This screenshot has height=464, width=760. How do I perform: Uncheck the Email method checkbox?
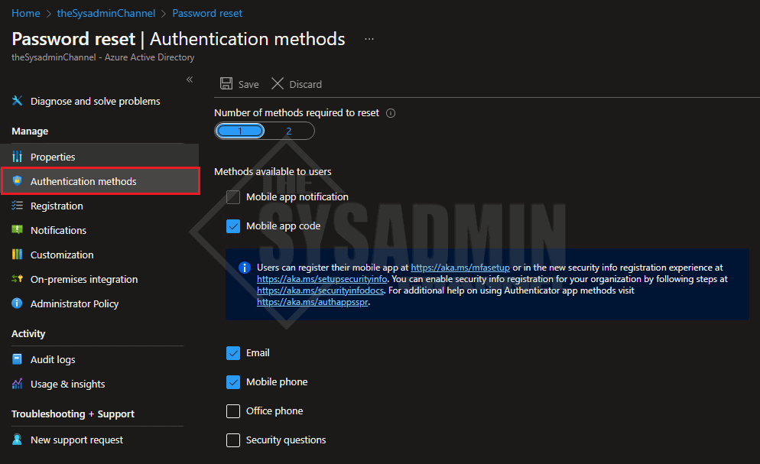click(x=233, y=353)
